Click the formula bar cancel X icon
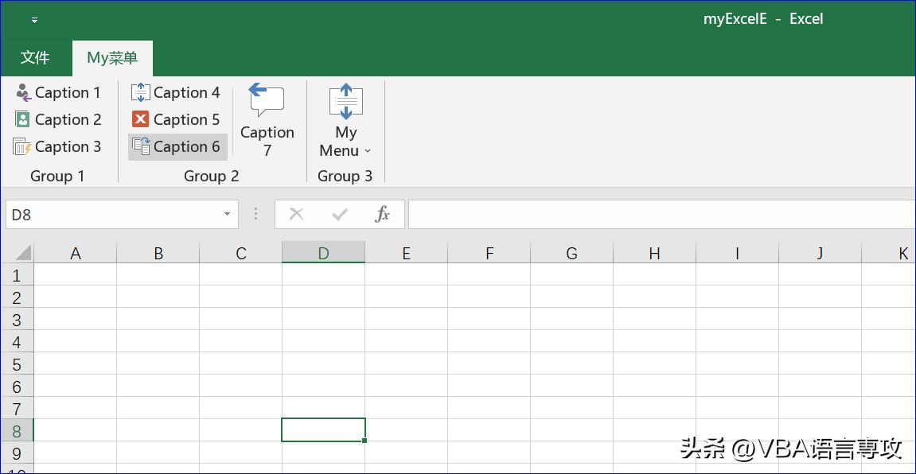916x474 pixels. click(297, 214)
